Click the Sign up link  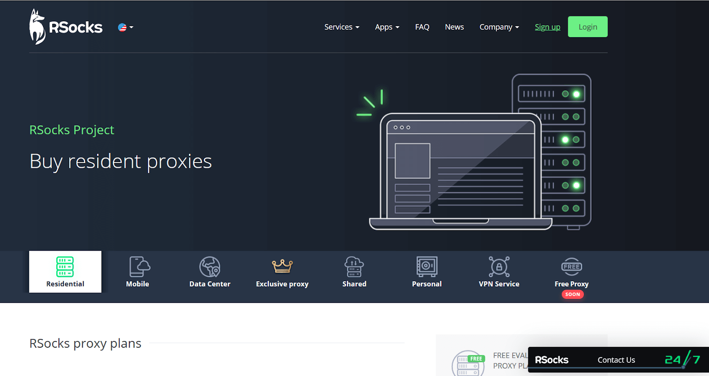coord(547,27)
